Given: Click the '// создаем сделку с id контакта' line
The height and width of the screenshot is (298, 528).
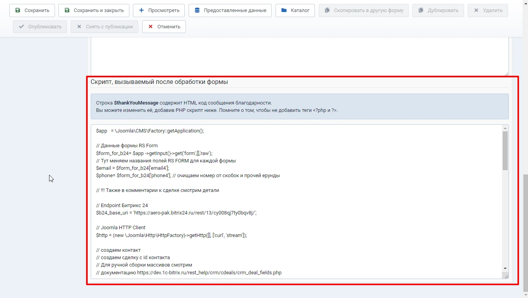Looking at the screenshot, I should 133,257.
